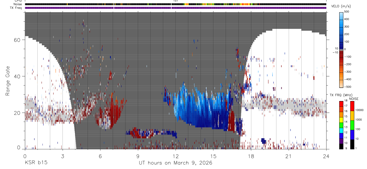Click the 21 tick on the UT hours axis
This screenshot has height=169, width=367.
coord(289,156)
